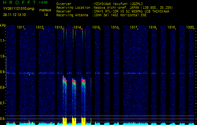Click the 0.7 frequency axis label

click(x=3, y=103)
